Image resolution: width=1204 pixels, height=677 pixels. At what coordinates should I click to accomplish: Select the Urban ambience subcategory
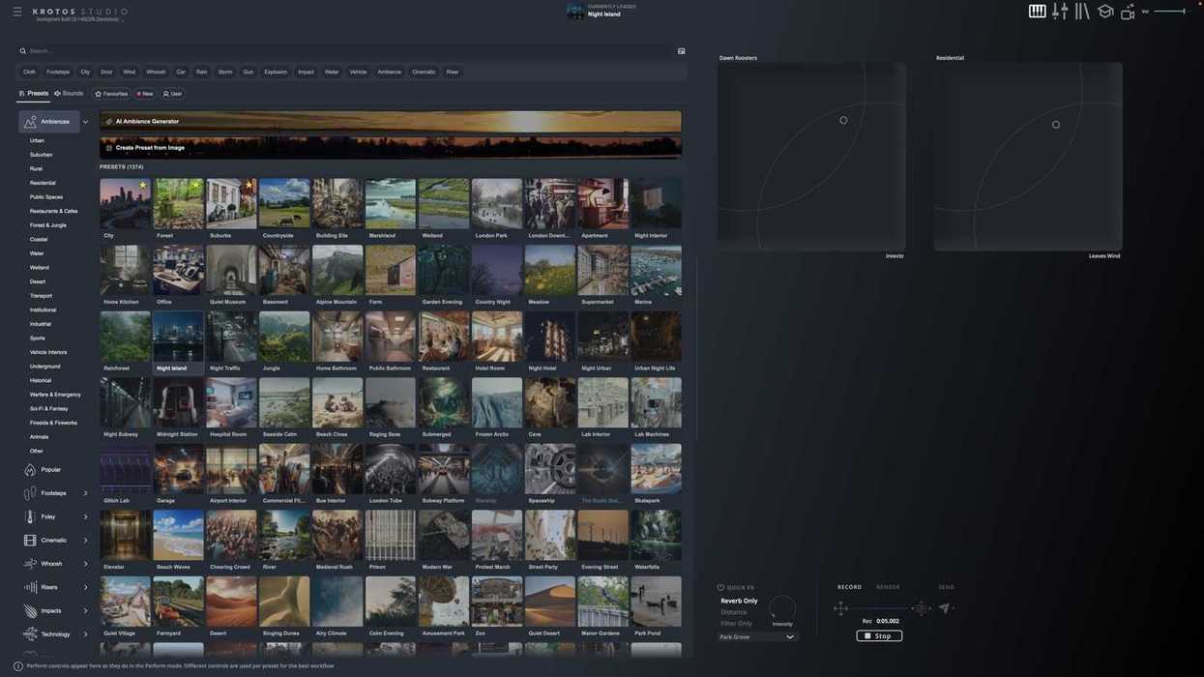pos(37,140)
